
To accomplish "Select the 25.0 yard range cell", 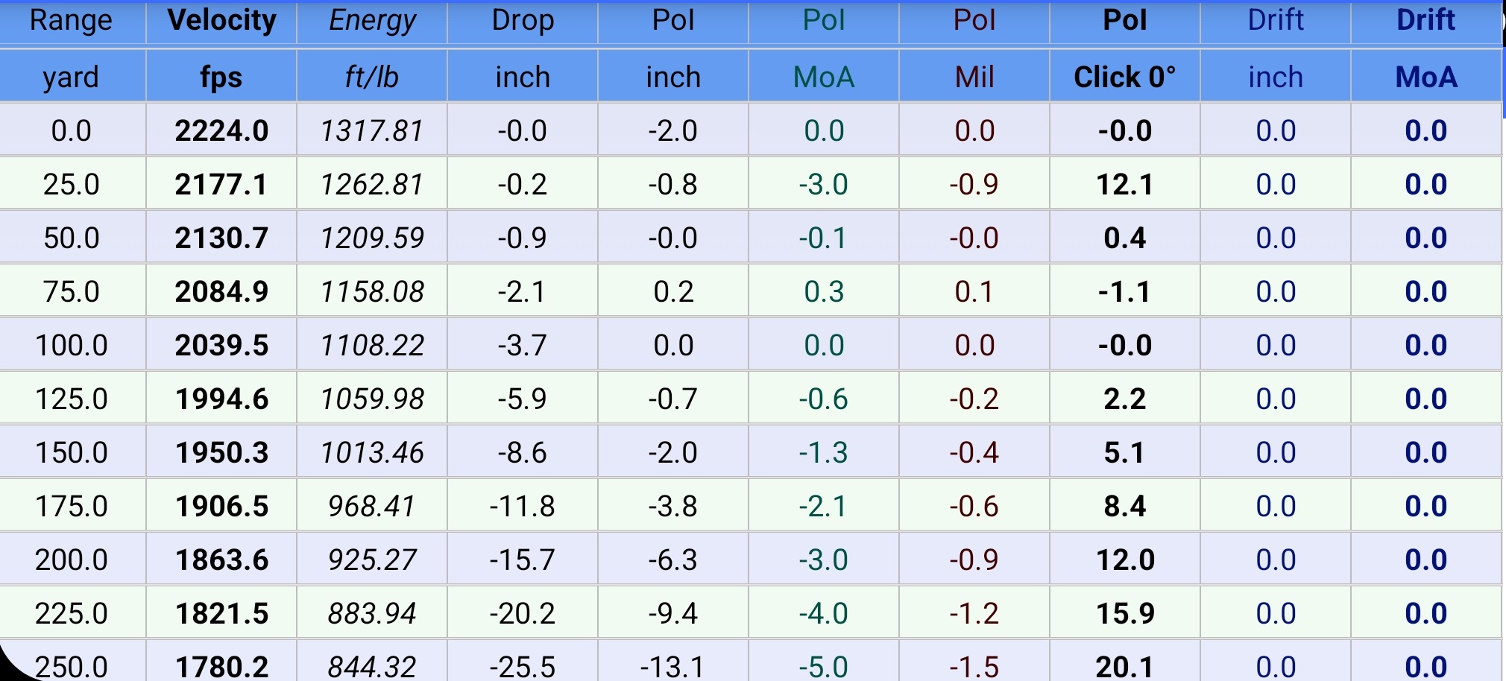I will point(71,185).
